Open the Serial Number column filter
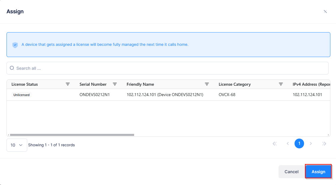The width and height of the screenshot is (336, 185). 115,84
